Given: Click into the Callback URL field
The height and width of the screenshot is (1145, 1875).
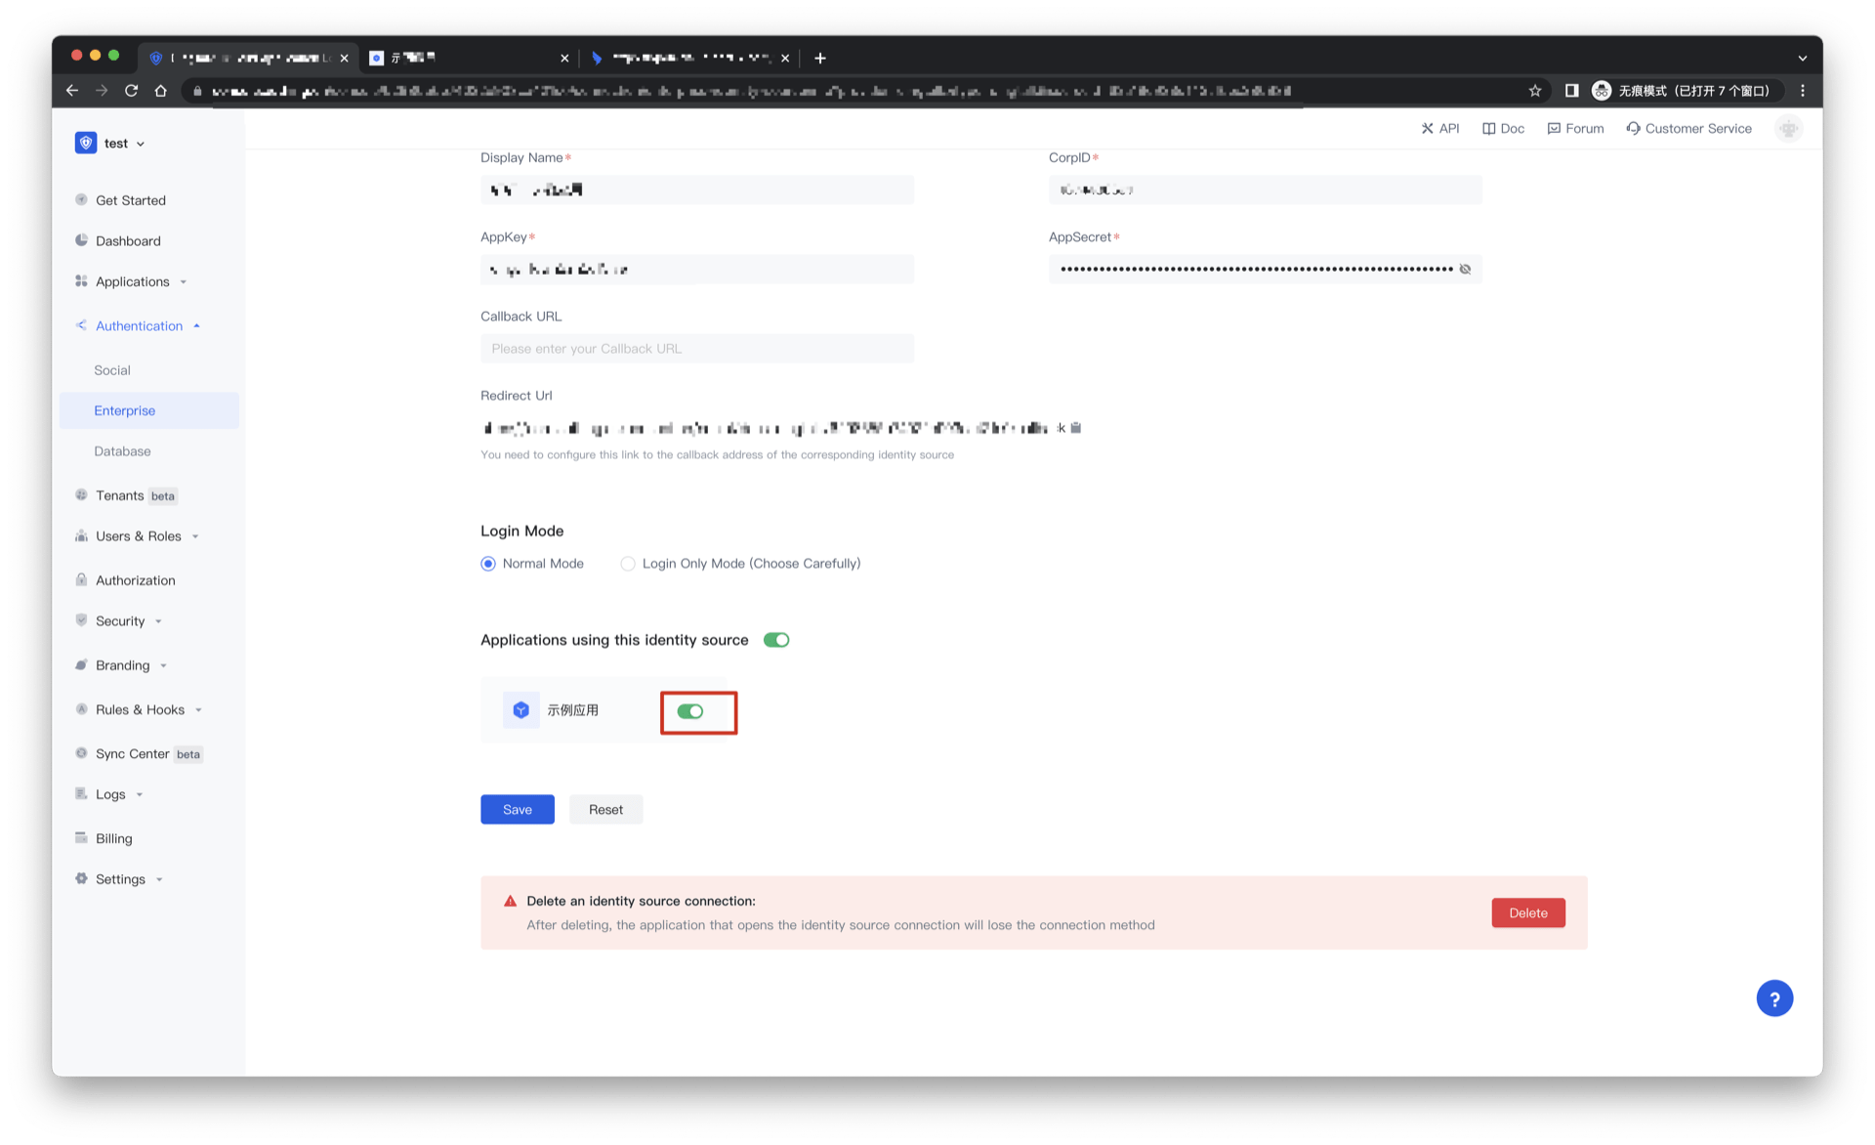Looking at the screenshot, I should point(696,349).
